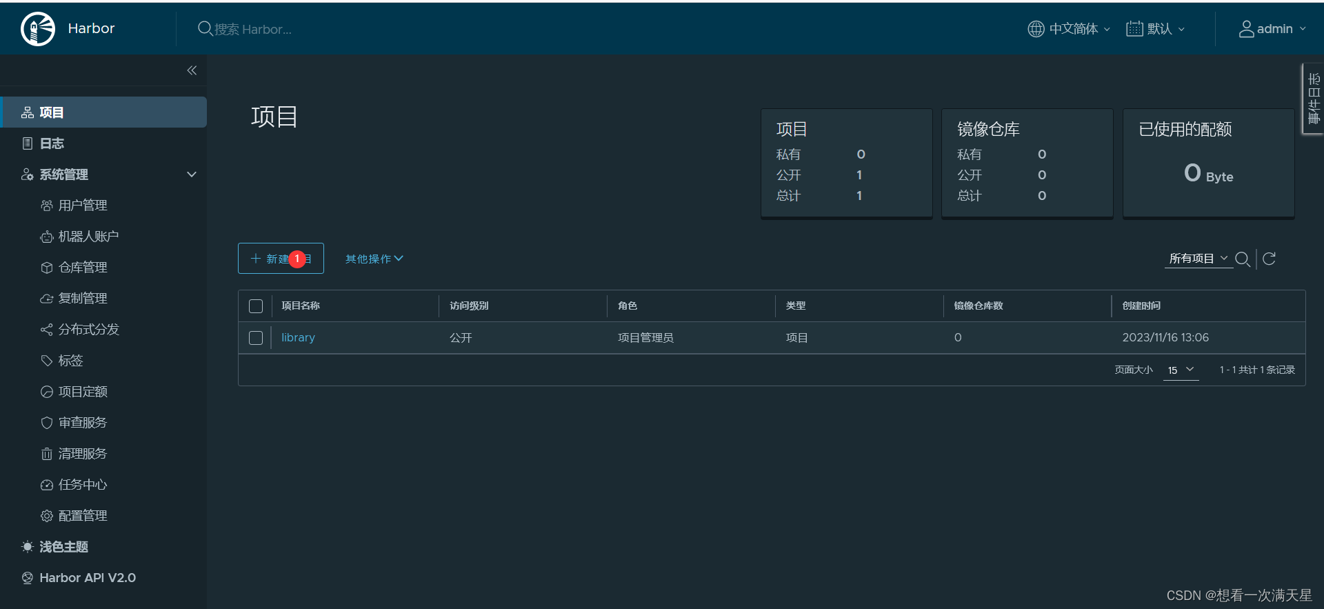Viewport: 1324px width, 609px height.
Task: Click the project filter search icon
Action: click(1243, 259)
